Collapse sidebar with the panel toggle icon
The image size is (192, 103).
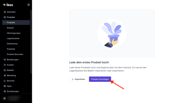(29, 5)
